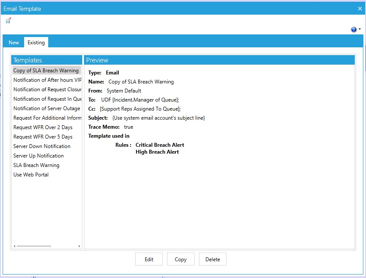Image resolution: width=366 pixels, height=278 pixels.
Task: Click the Preview panel header
Action: click(x=220, y=60)
